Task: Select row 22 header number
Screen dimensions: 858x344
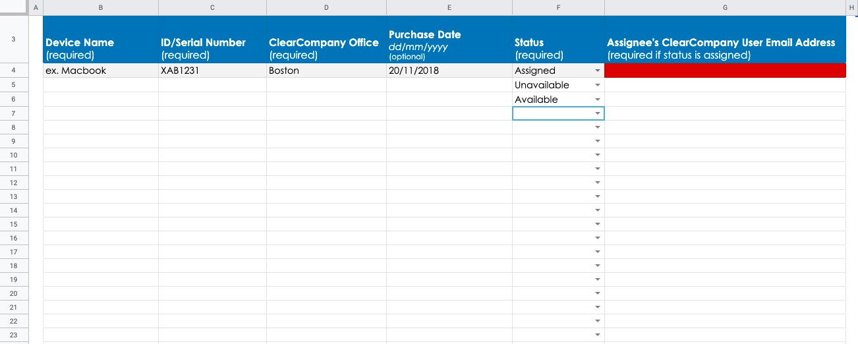Action: coord(14,321)
